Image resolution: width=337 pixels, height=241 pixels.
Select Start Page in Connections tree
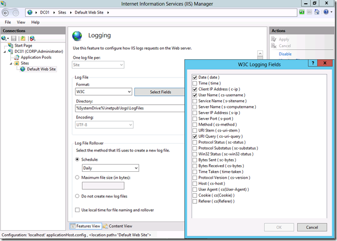[23, 46]
